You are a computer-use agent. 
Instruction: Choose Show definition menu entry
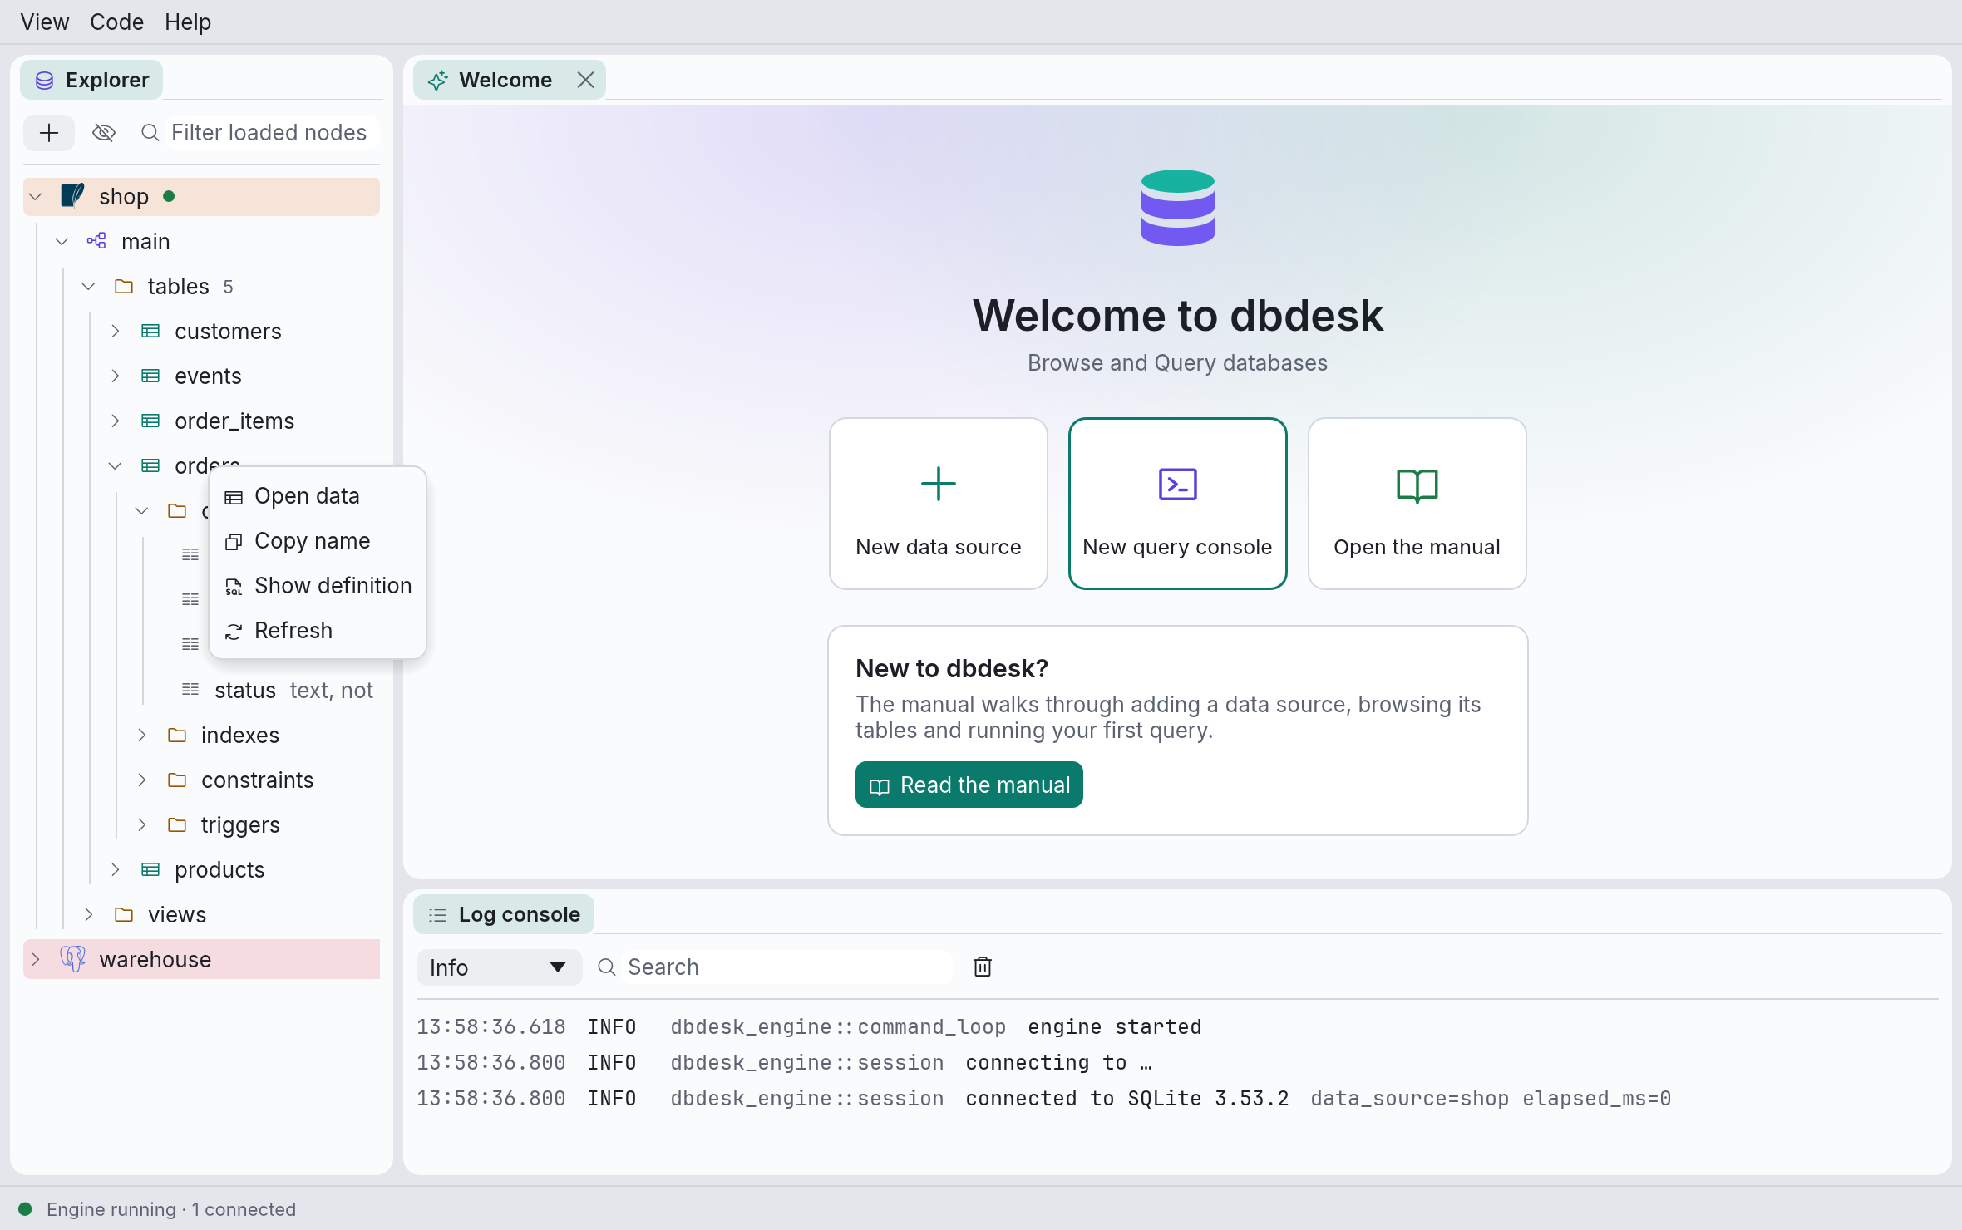click(x=318, y=586)
